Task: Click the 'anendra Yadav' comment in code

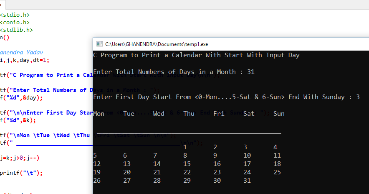Action: click(21, 52)
